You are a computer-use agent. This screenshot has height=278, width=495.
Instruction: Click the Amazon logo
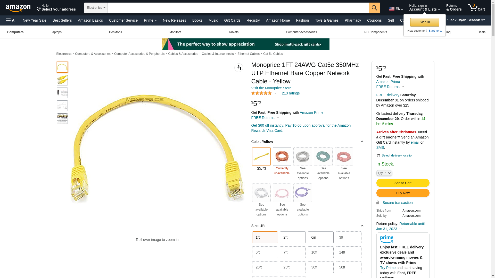click(18, 8)
